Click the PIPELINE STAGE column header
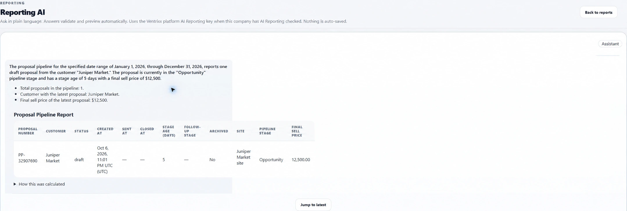 pos(267,131)
